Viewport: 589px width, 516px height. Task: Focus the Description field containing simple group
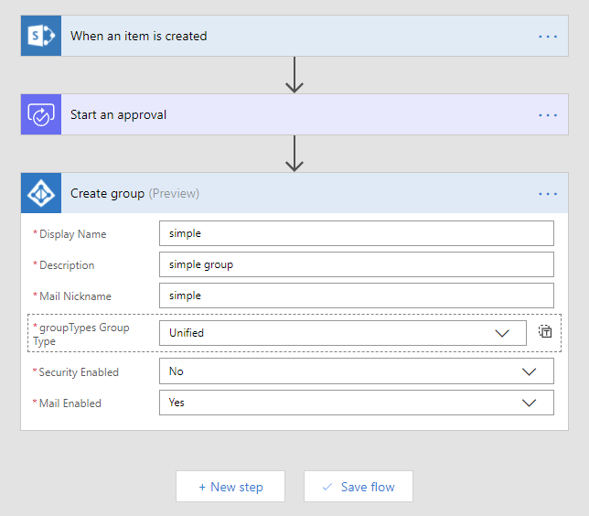356,264
